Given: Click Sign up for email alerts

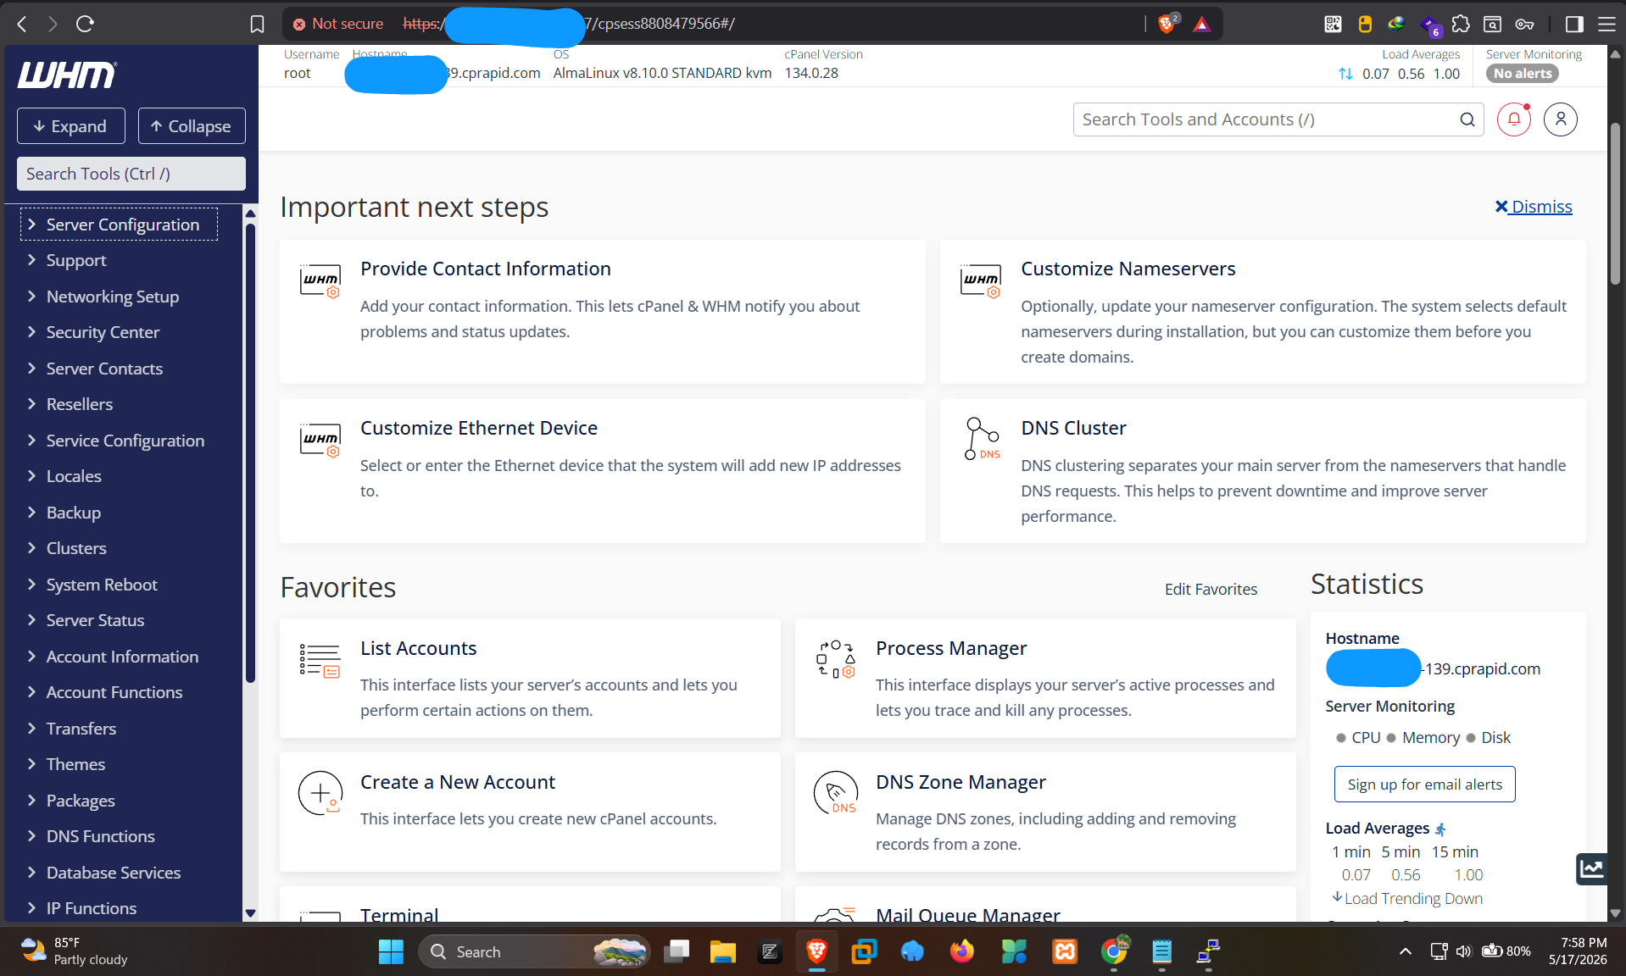Looking at the screenshot, I should click(x=1424, y=785).
